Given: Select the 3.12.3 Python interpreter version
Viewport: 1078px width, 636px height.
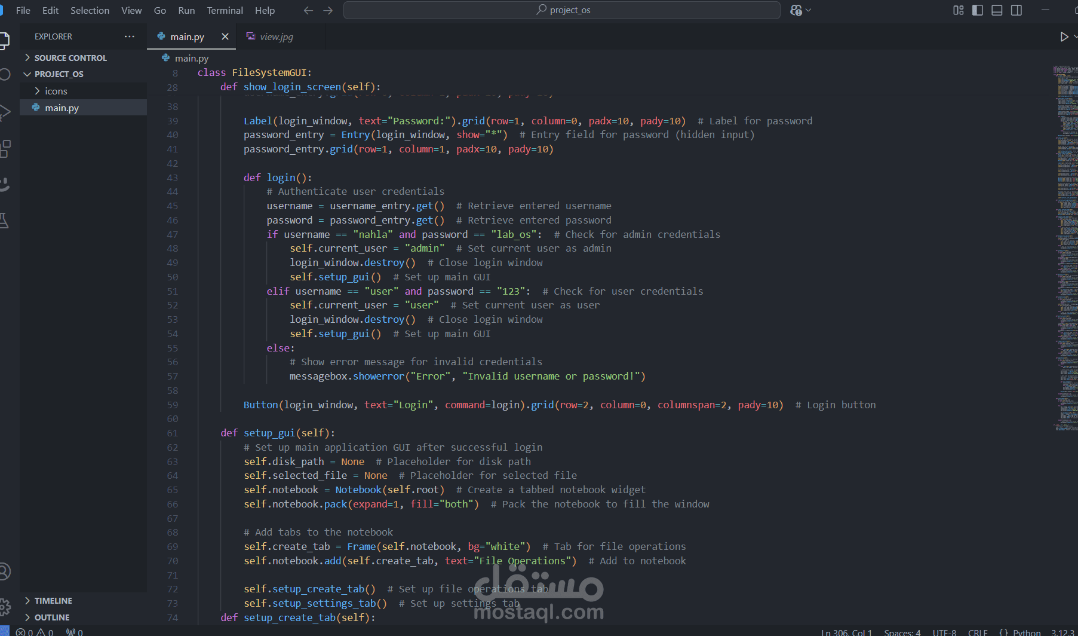Looking at the screenshot, I should (1063, 632).
